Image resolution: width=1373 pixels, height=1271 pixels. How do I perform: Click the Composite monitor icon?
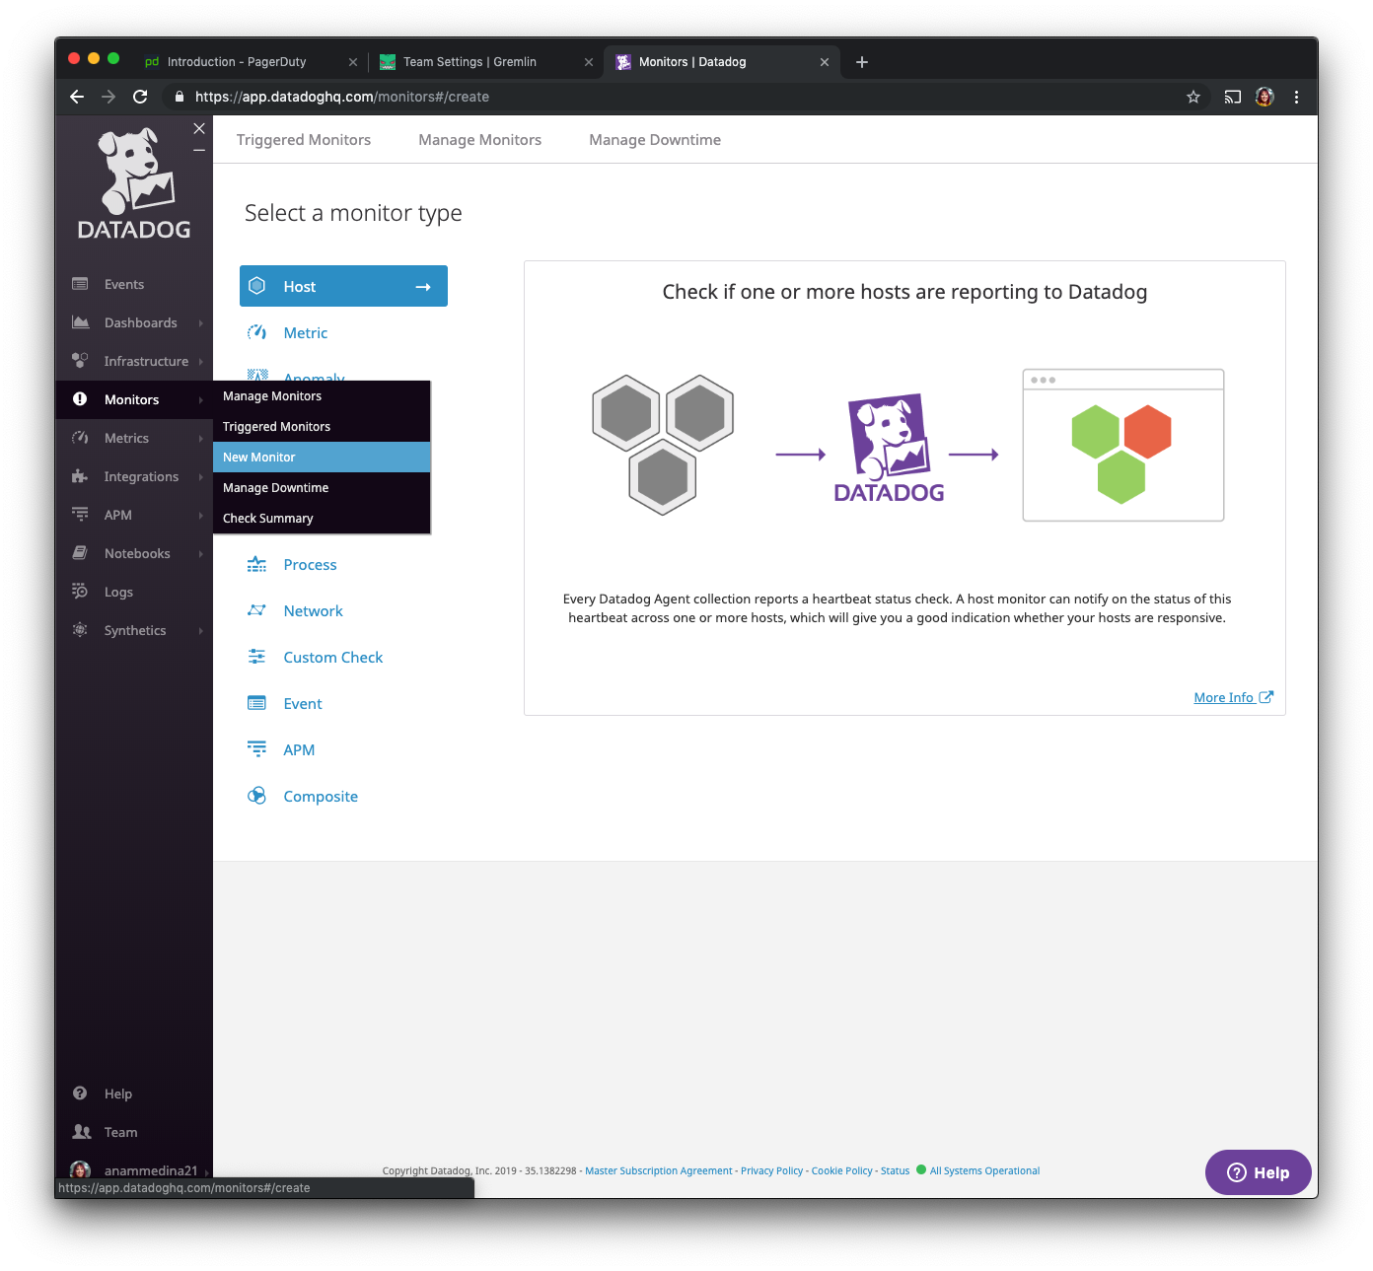coord(256,796)
